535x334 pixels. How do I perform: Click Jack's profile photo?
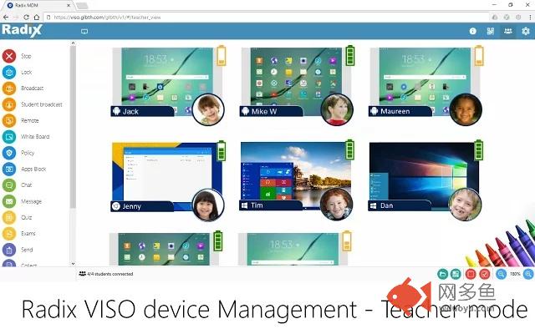click(208, 109)
